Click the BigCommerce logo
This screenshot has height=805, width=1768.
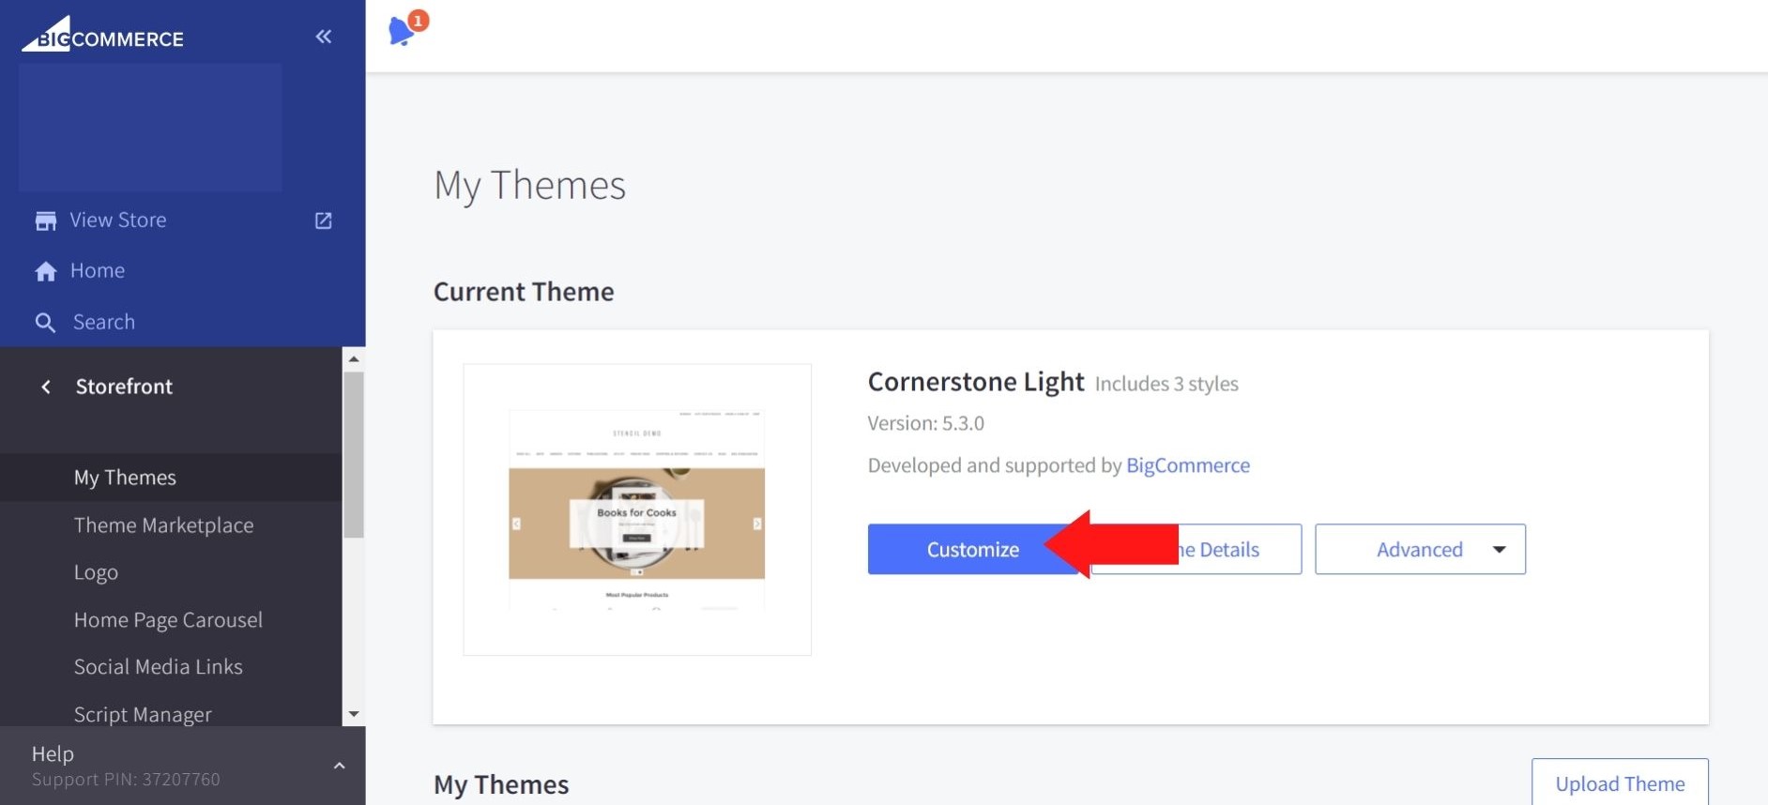tap(103, 36)
